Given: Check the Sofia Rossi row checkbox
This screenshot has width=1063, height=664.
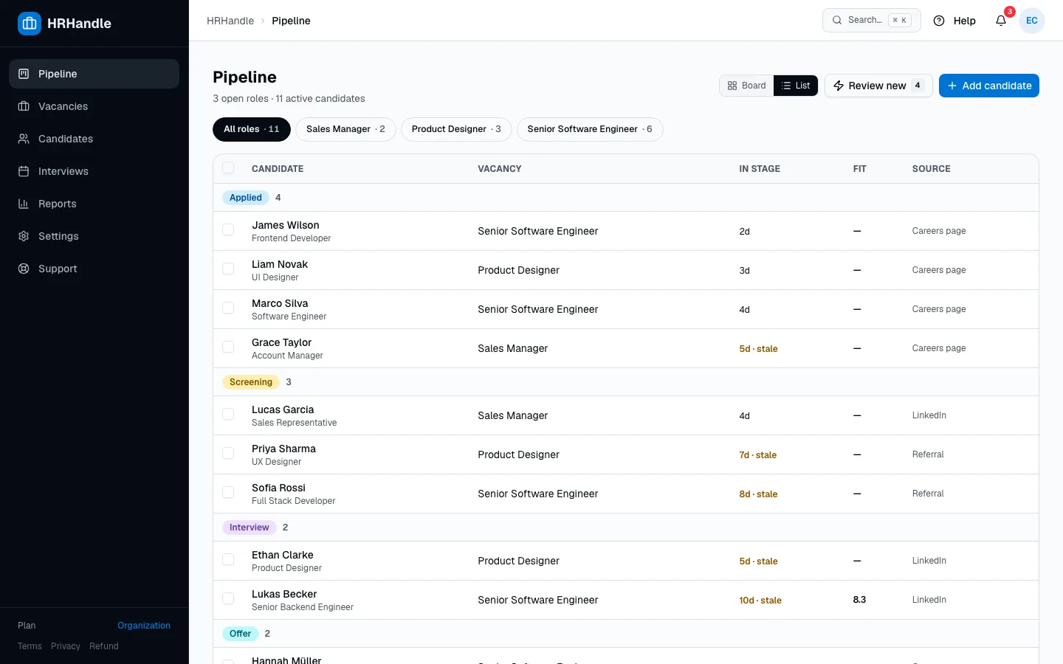Looking at the screenshot, I should (x=228, y=492).
